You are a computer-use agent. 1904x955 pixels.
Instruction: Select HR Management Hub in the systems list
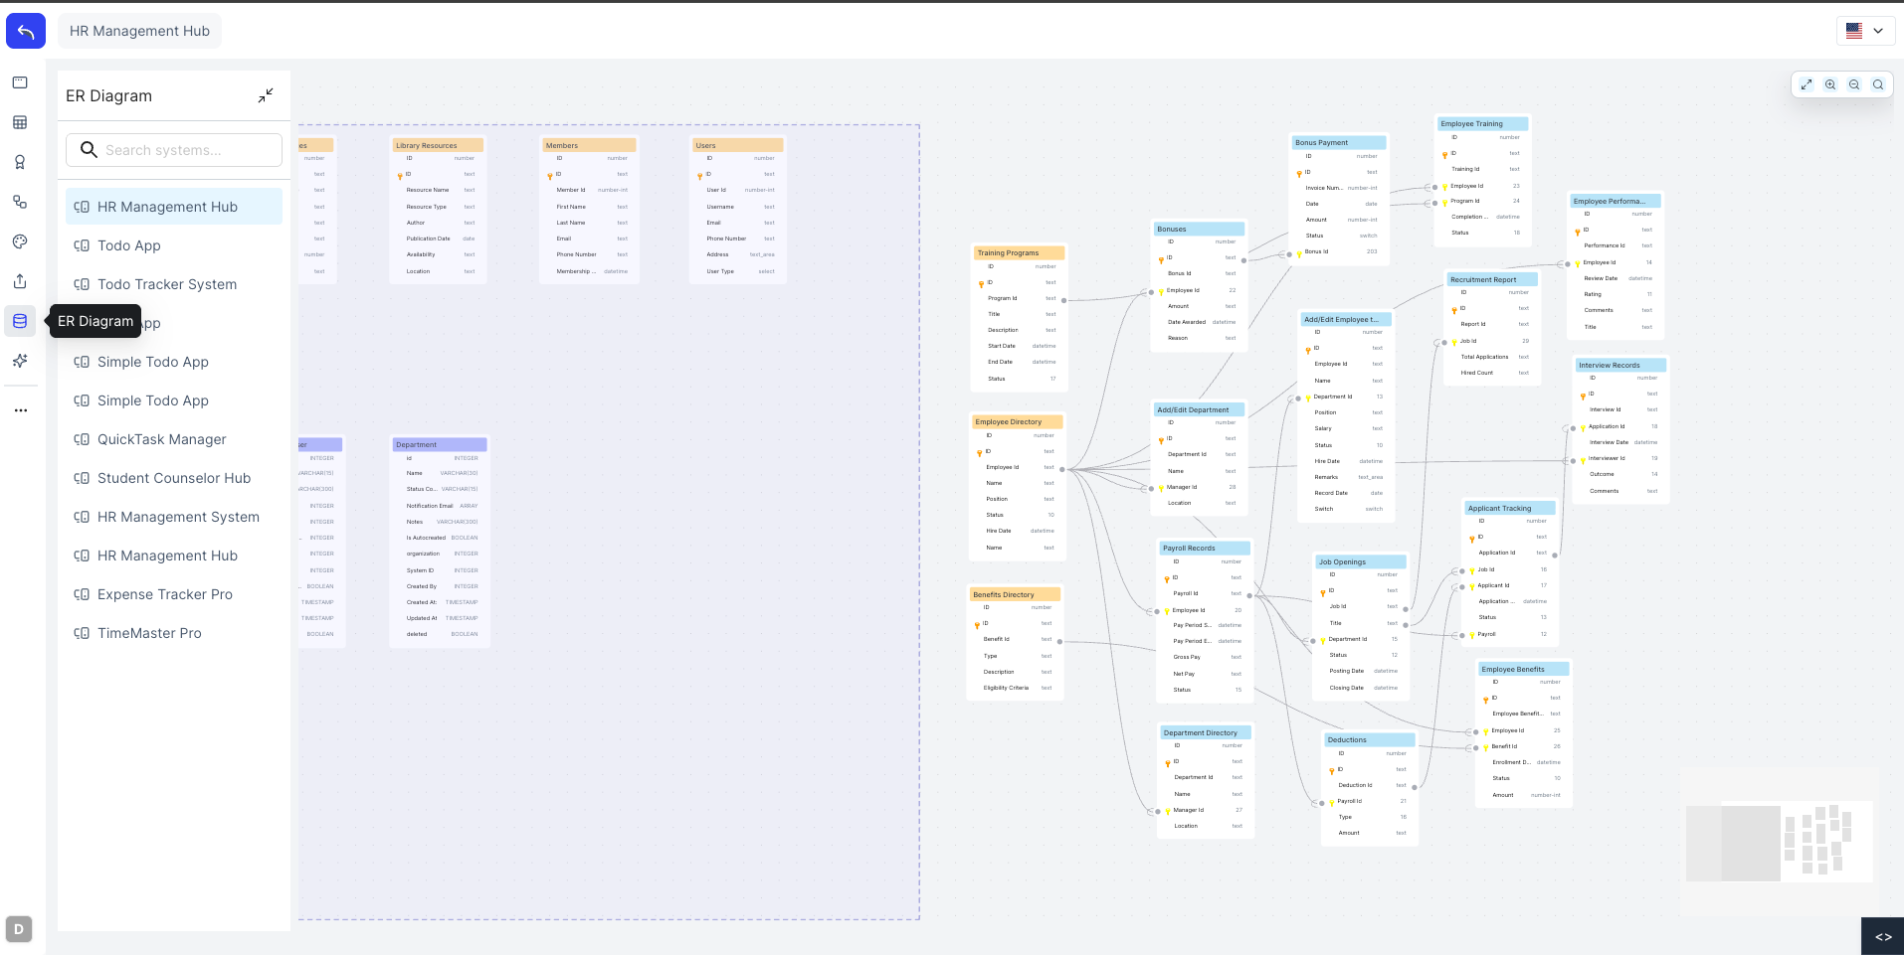point(166,206)
